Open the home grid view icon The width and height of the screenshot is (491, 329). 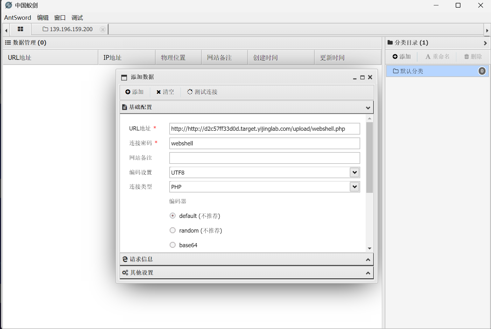20,29
